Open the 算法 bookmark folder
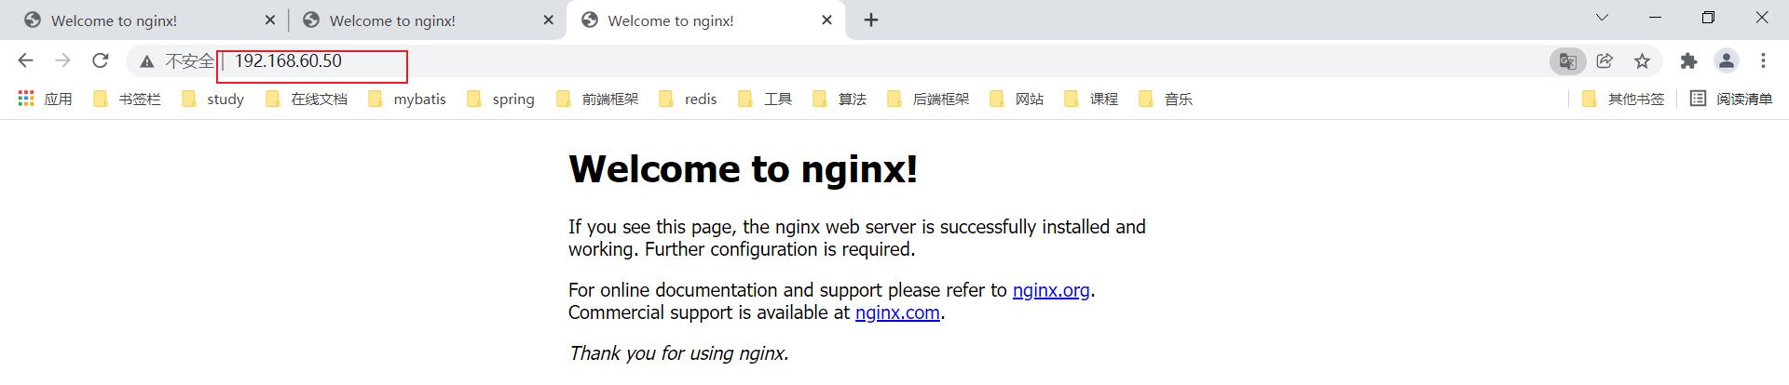This screenshot has width=1789, height=385. [x=840, y=99]
